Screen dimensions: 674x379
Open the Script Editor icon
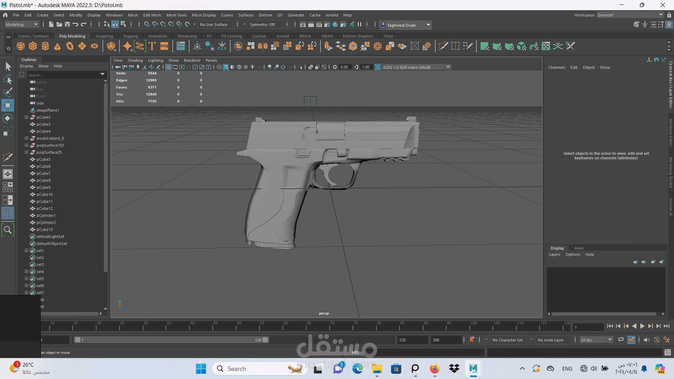[x=667, y=352]
